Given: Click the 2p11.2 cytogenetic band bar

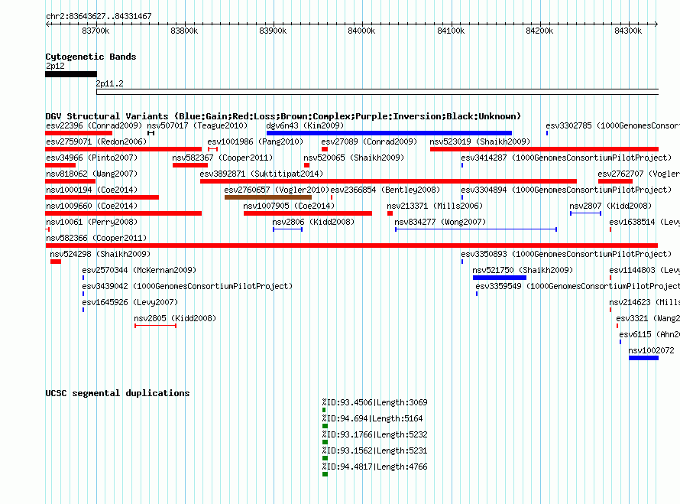Looking at the screenshot, I should point(377,92).
